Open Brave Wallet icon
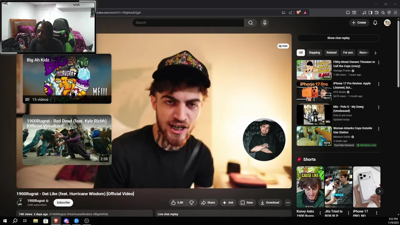400x225 pixels. click(377, 12)
